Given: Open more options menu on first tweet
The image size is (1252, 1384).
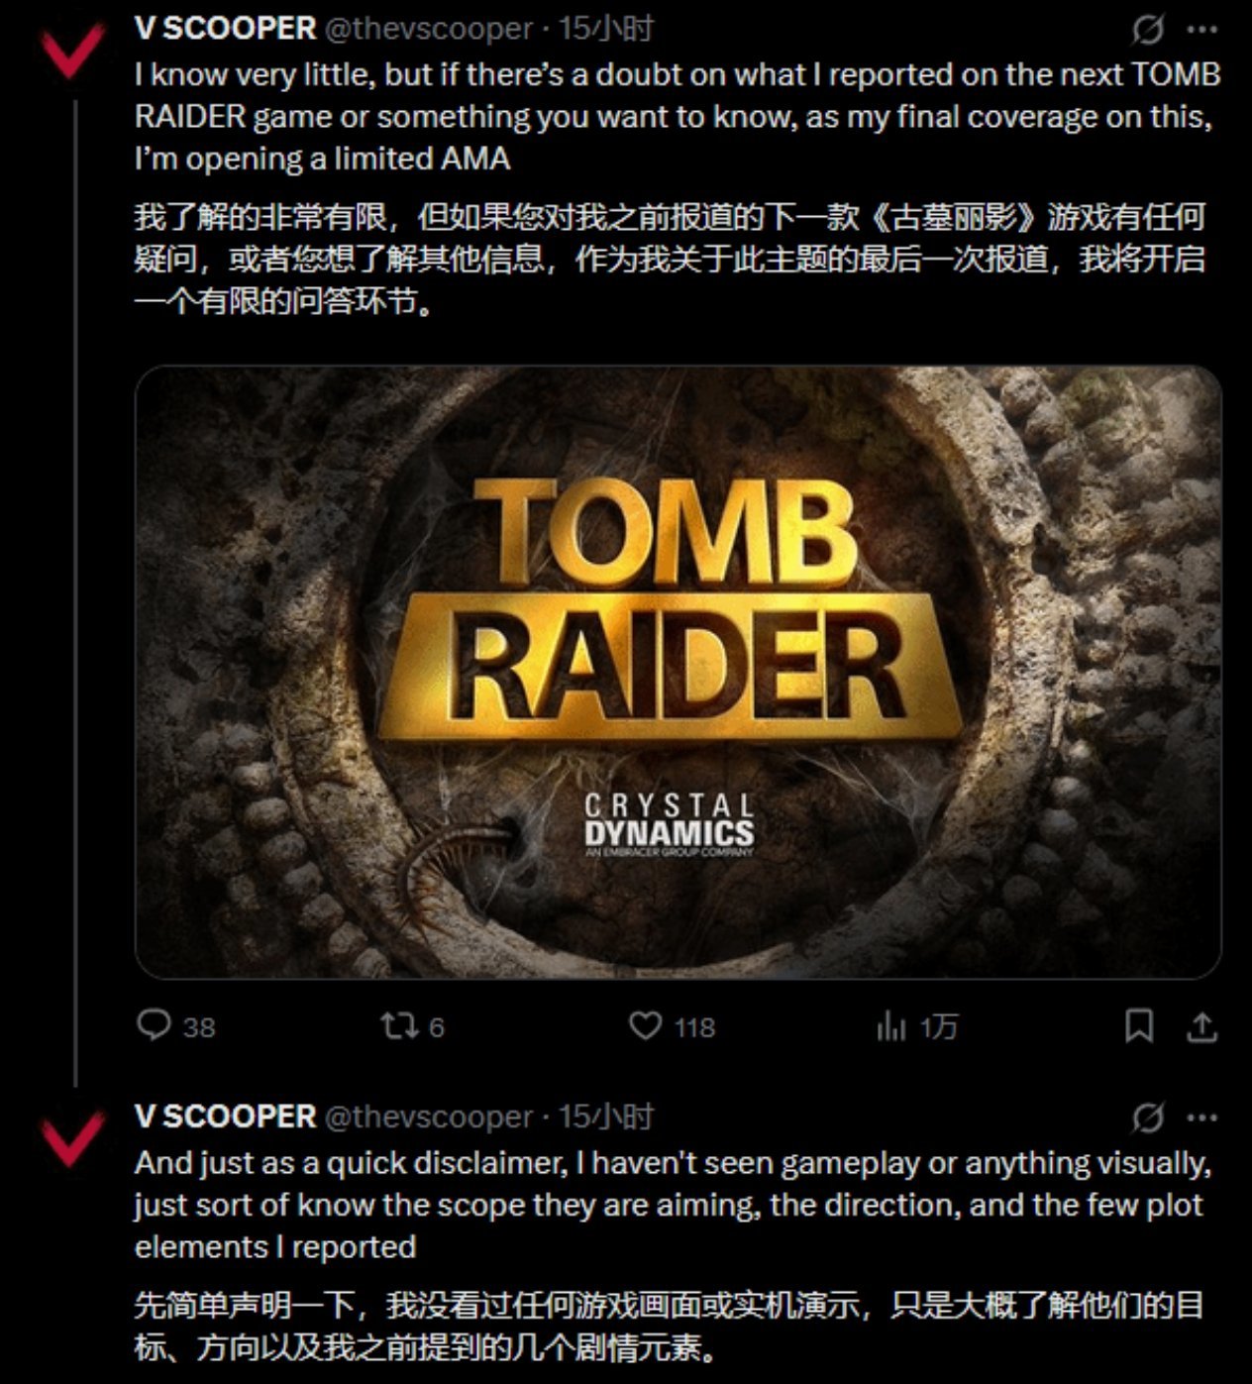Looking at the screenshot, I should (x=1201, y=30).
